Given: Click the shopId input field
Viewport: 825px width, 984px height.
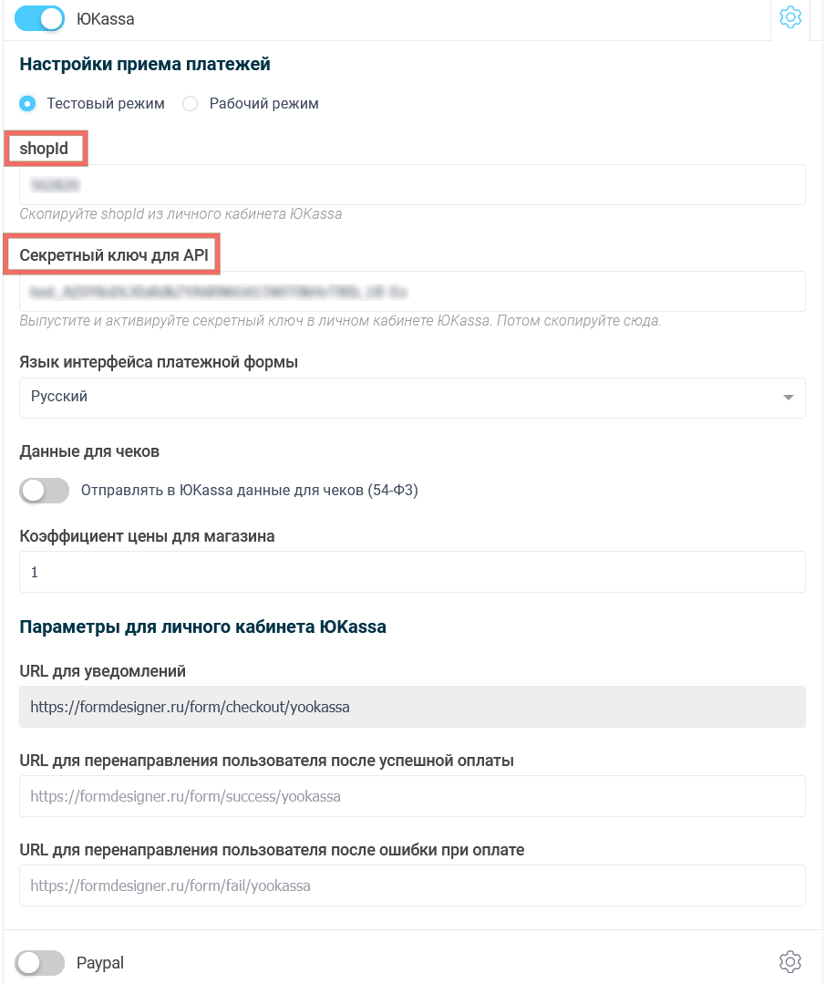Looking at the screenshot, I should coord(412,185).
